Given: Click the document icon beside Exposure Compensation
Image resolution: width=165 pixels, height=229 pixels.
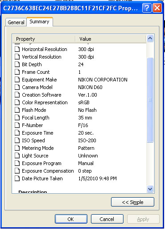Looking at the screenshot, I should [x=17, y=171].
